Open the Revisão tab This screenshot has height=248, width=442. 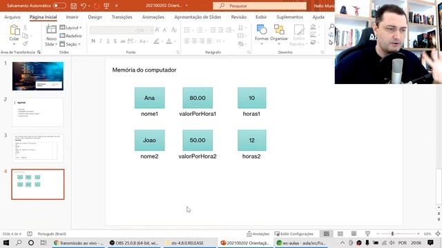(239, 17)
